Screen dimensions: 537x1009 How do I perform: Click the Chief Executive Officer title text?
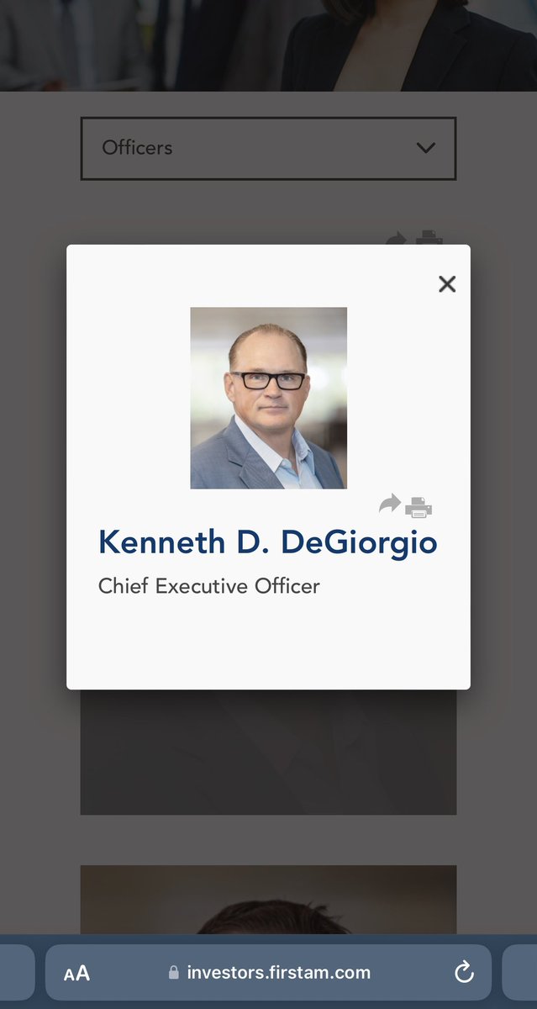click(209, 586)
